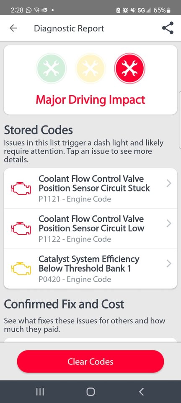Viewport: 181px width, 403px height.
Task: Tap the green wrench severity indicator
Action: click(51, 68)
